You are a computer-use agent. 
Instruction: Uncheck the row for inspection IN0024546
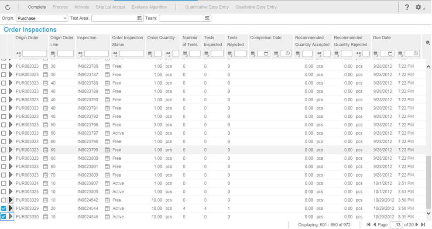(4, 217)
